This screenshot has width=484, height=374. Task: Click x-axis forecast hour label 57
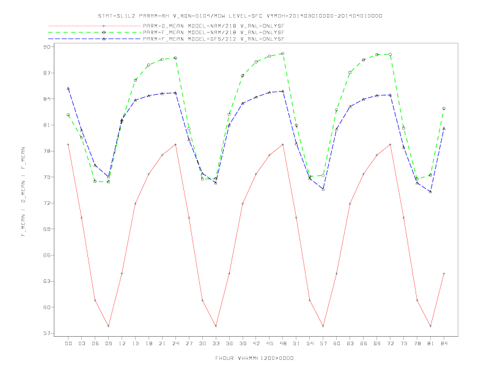tap(323, 343)
